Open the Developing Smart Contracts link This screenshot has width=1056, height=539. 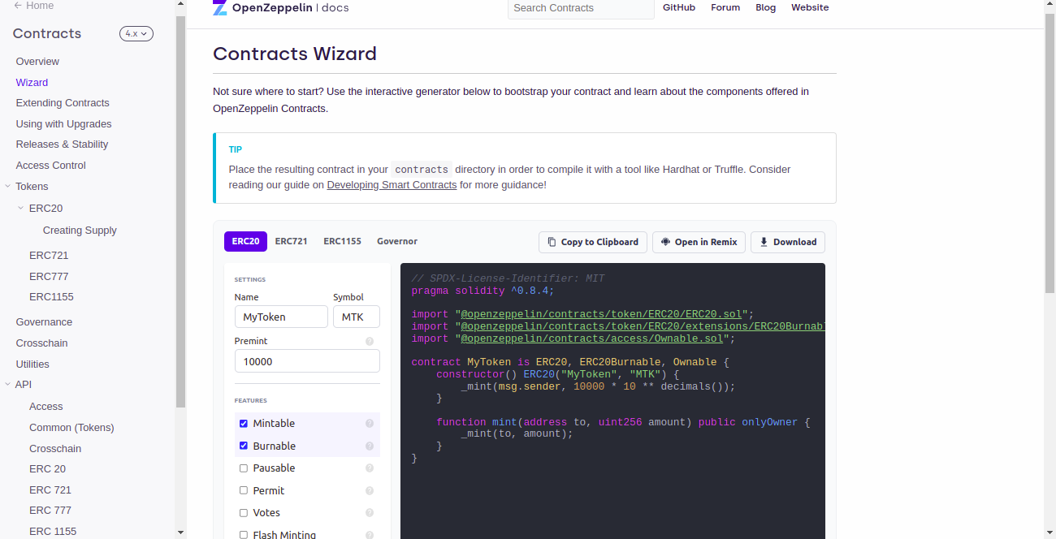[x=392, y=185]
